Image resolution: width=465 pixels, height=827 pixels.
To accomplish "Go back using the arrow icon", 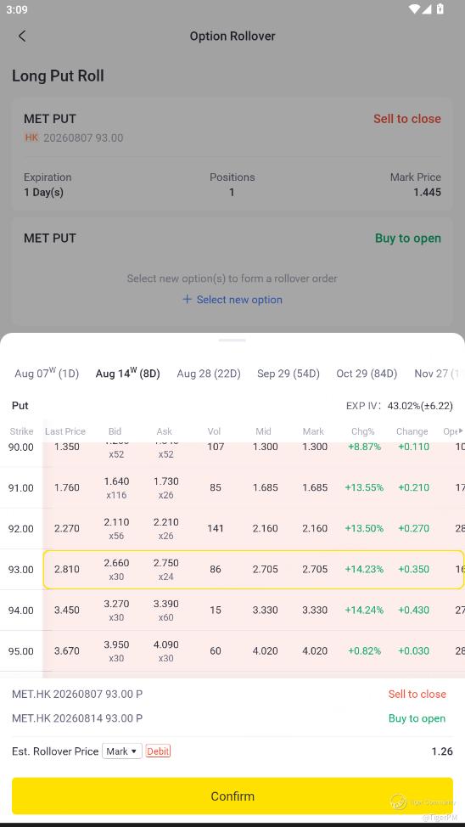I will [21, 36].
